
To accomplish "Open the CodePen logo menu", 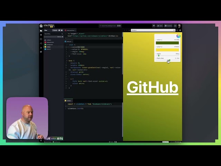I will (x=41, y=26).
